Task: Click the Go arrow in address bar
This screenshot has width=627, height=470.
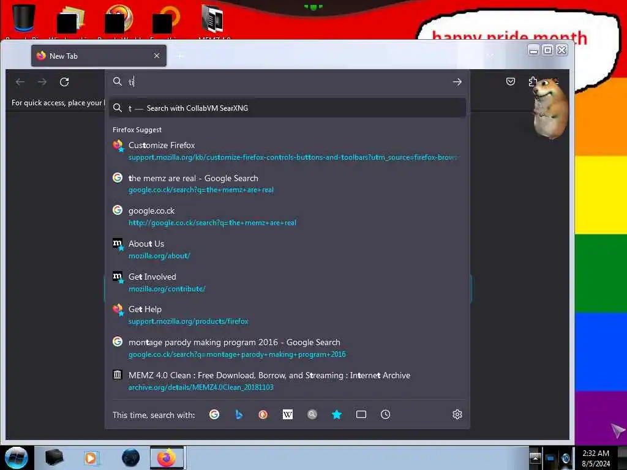Action: (x=457, y=82)
